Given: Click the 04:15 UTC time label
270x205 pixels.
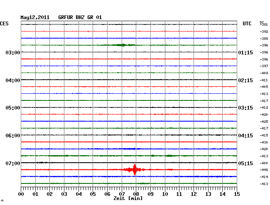Looking at the screenshot, I should (x=245, y=136).
